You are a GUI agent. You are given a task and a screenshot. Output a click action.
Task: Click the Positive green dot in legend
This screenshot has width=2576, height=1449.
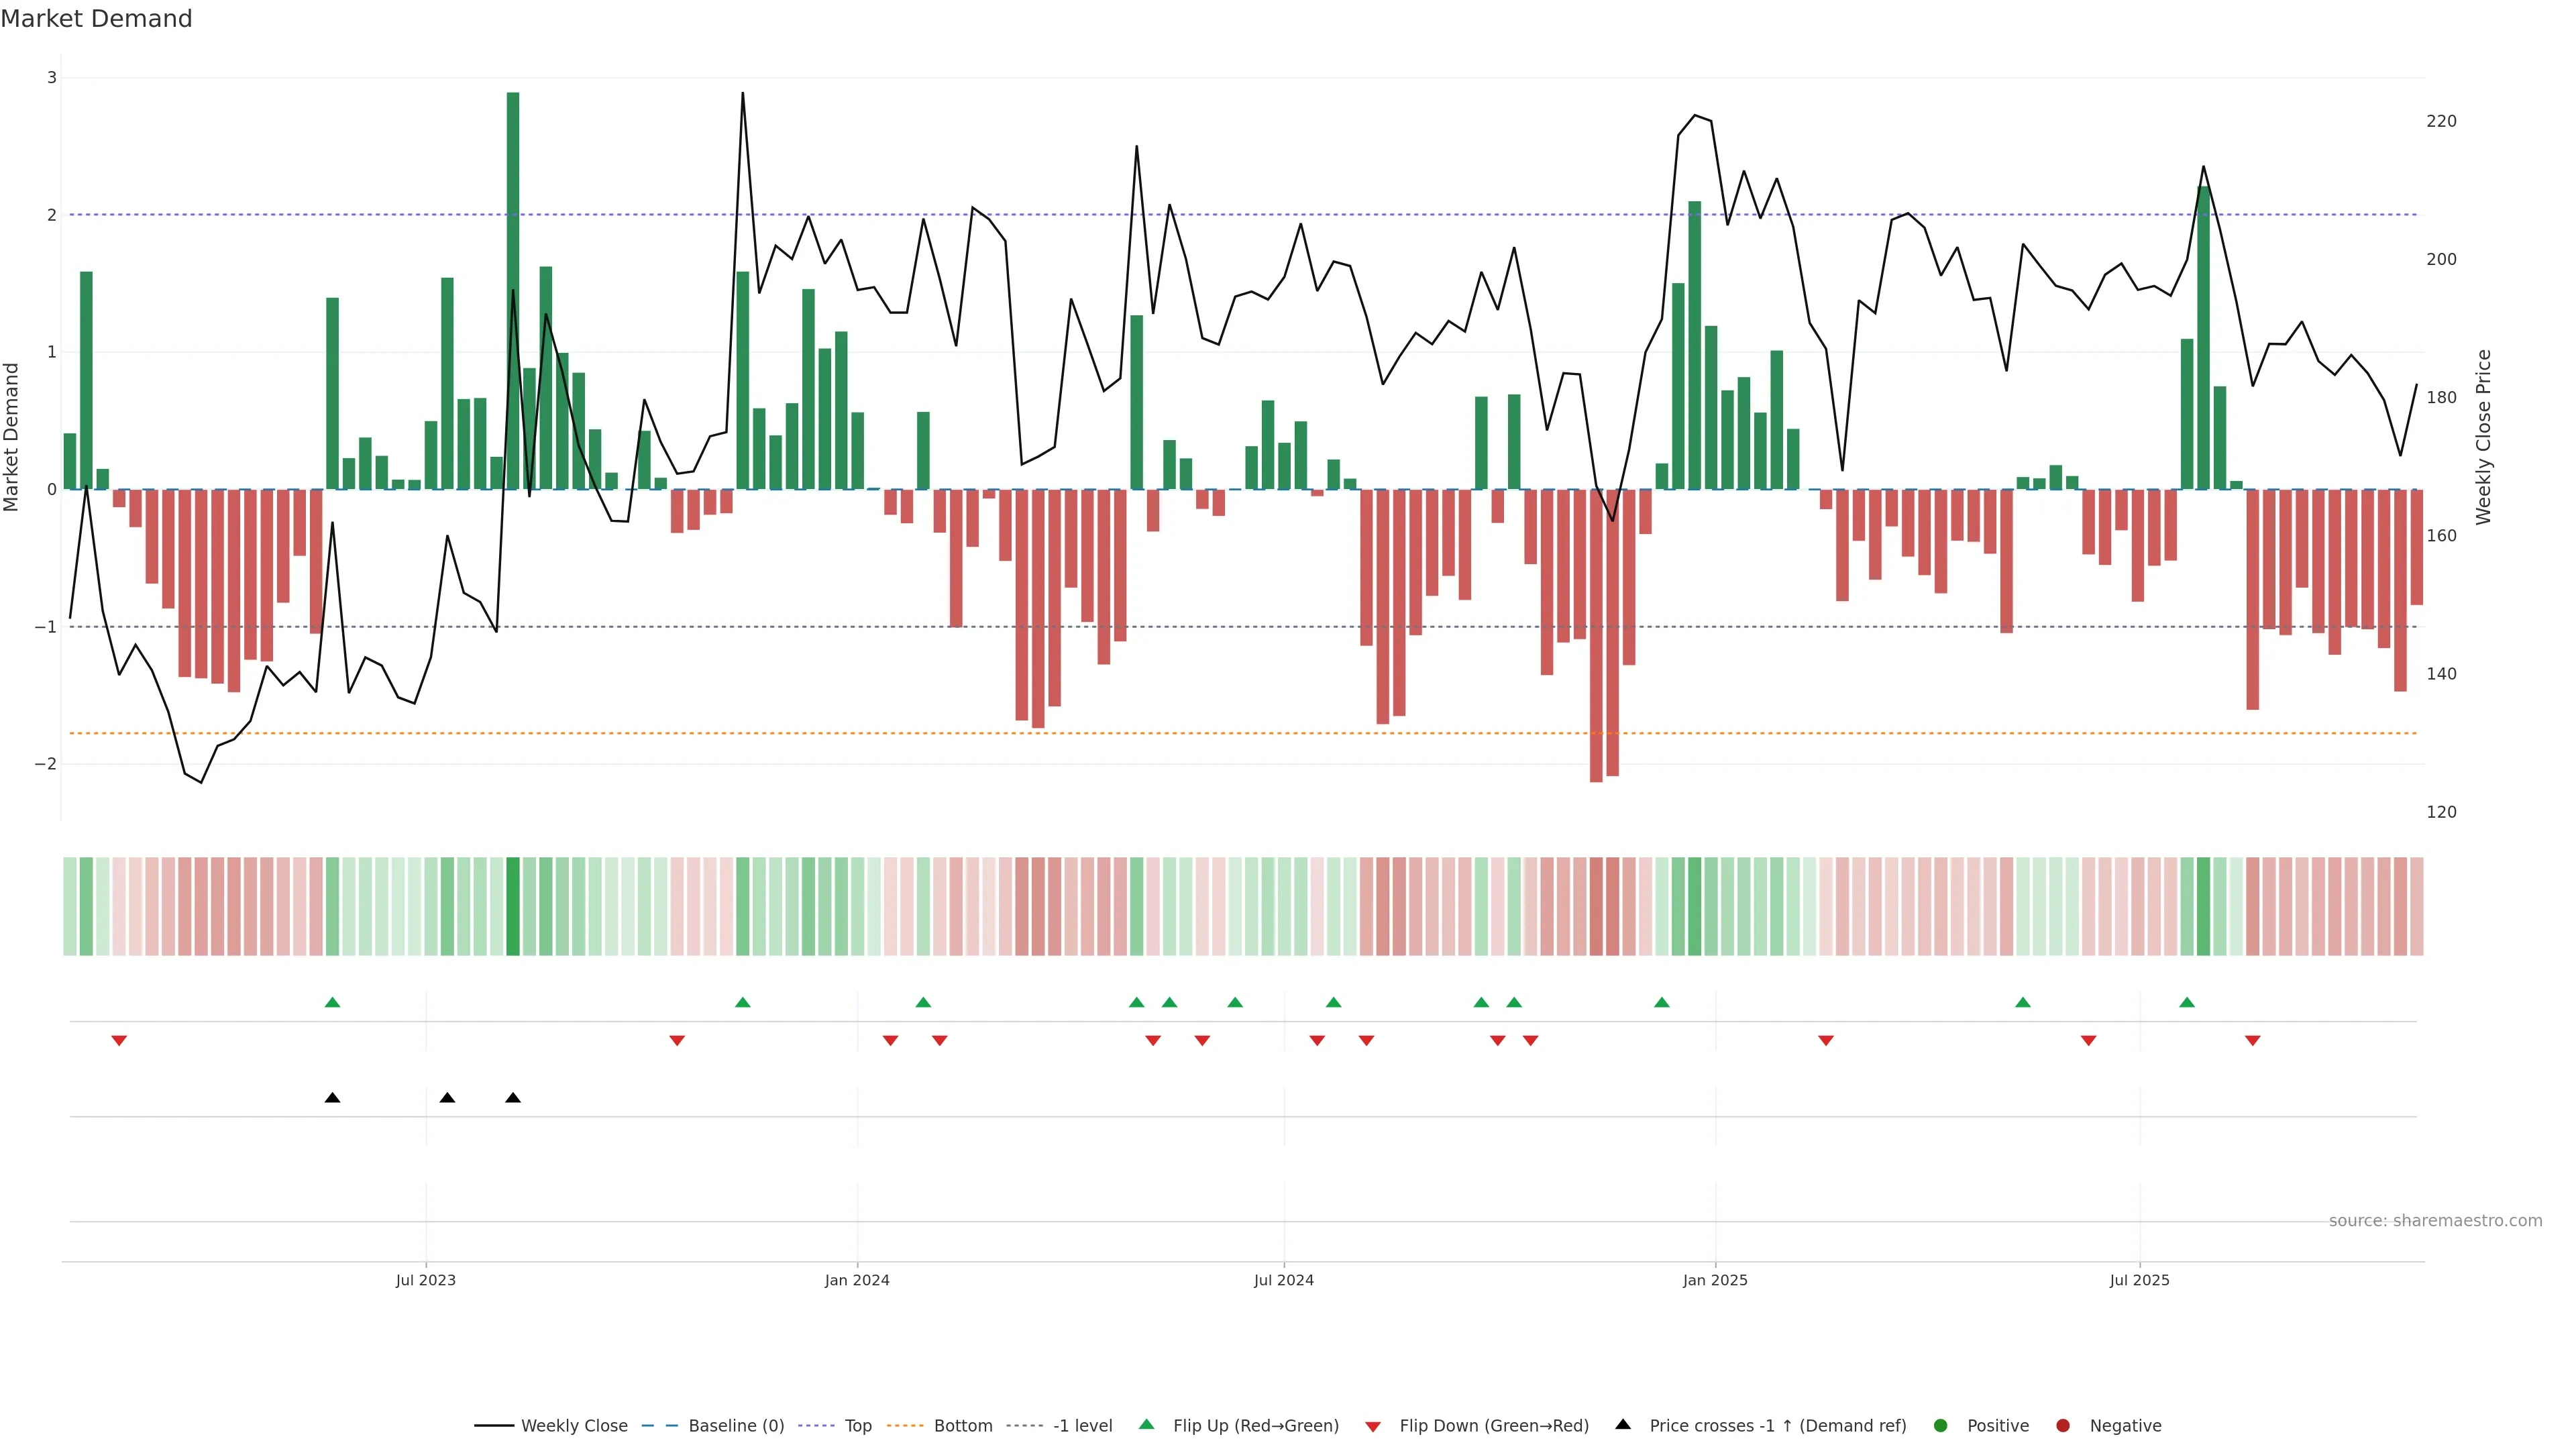click(1941, 1426)
